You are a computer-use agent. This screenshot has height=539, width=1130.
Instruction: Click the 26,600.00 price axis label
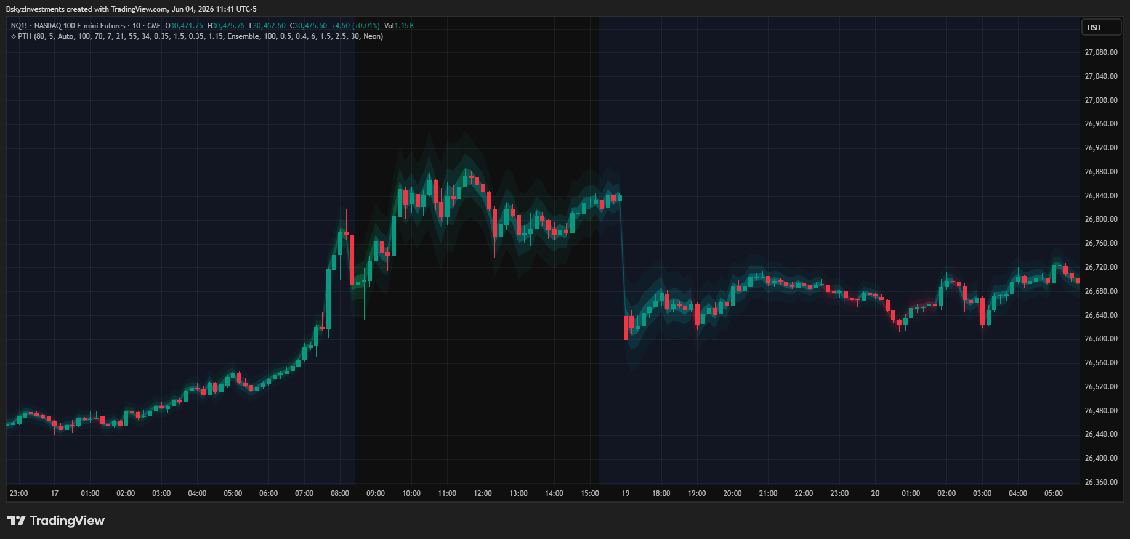tap(1101, 339)
